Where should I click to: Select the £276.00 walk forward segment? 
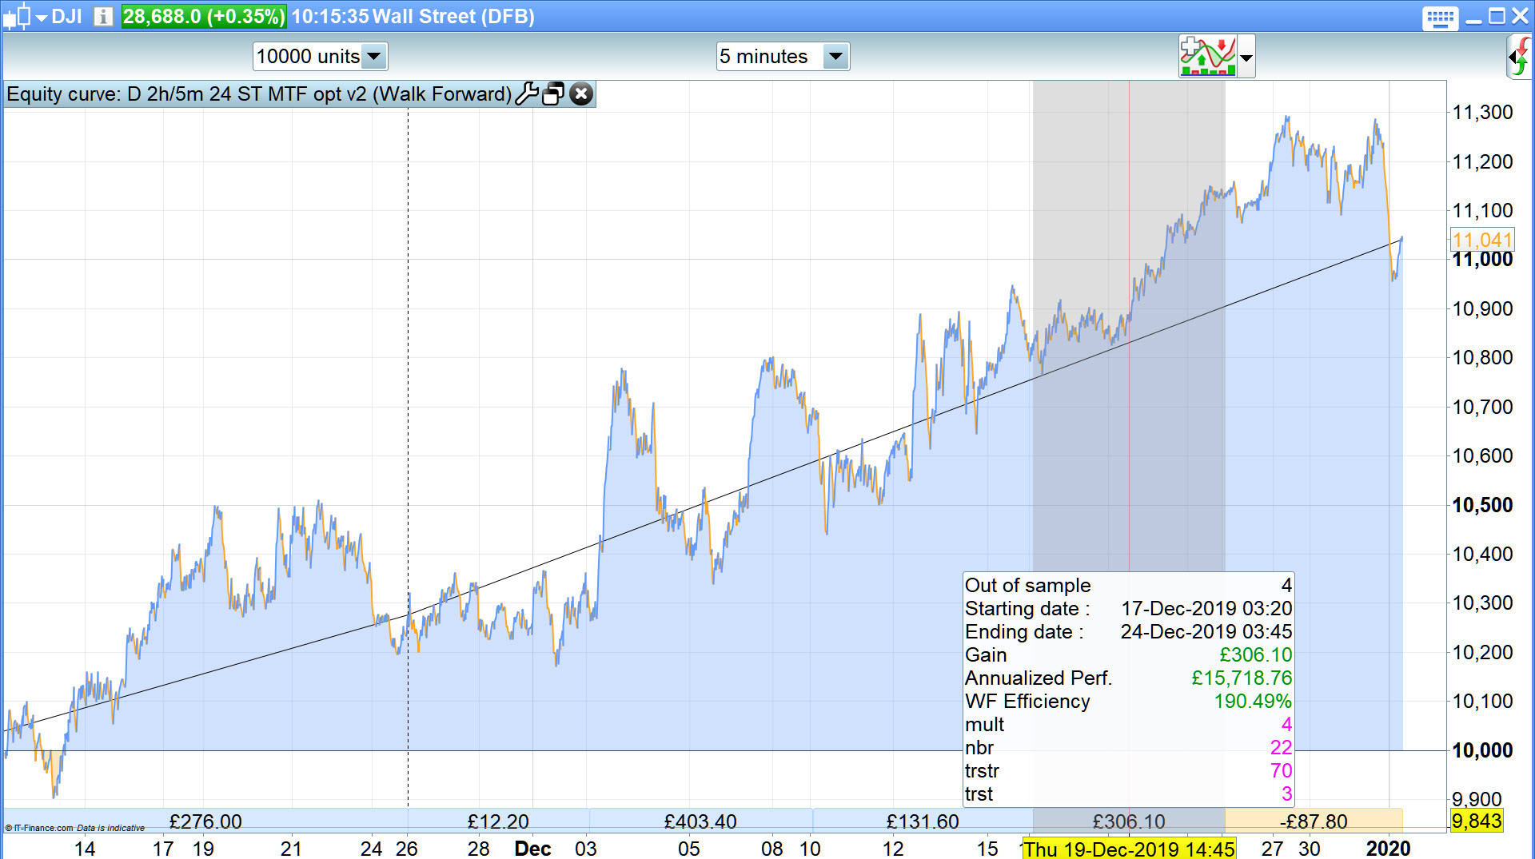[x=205, y=821]
